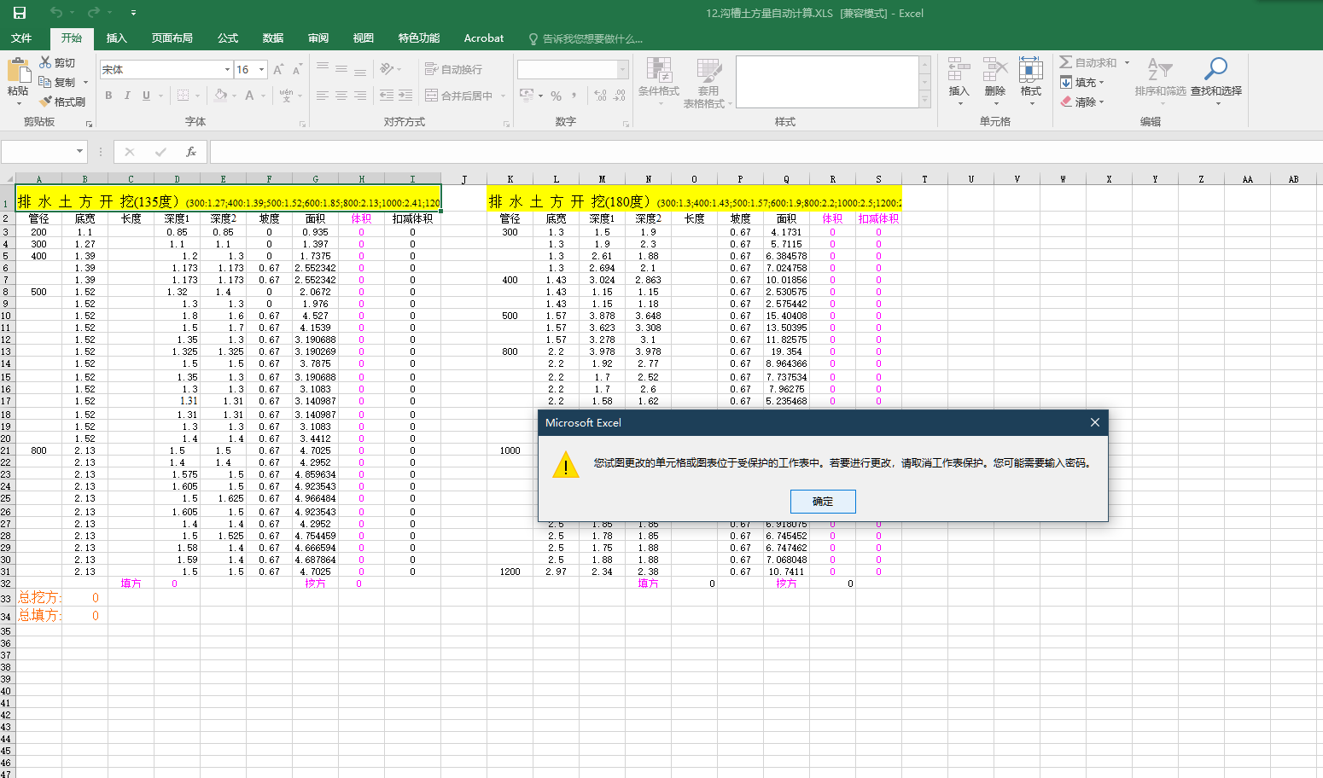Click the center text horizontally icon
Screen dimensions: 1323x778
341,96
